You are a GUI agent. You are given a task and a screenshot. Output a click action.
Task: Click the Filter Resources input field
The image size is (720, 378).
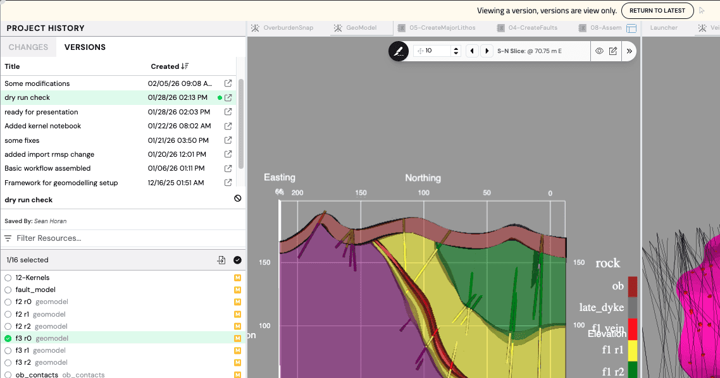coord(124,238)
